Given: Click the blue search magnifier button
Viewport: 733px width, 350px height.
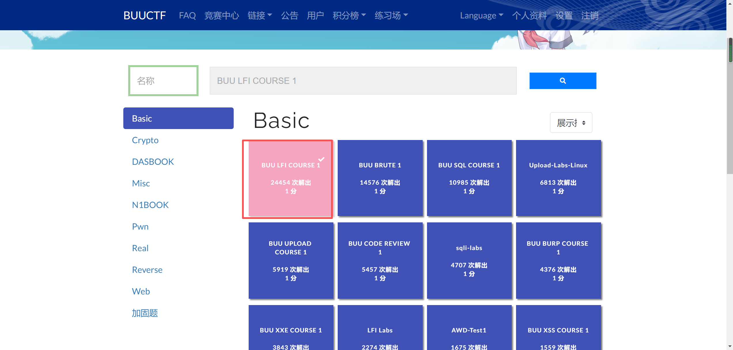Looking at the screenshot, I should [562, 81].
